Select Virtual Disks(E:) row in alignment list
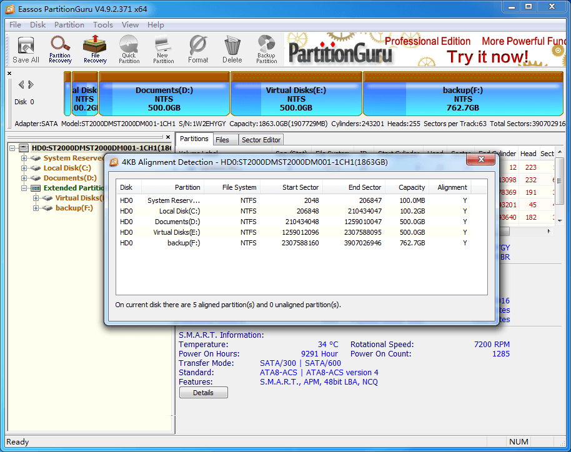The height and width of the screenshot is (452, 571). 301,232
